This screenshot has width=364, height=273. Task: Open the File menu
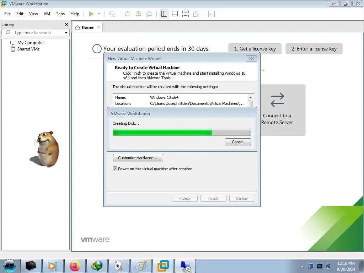7,14
